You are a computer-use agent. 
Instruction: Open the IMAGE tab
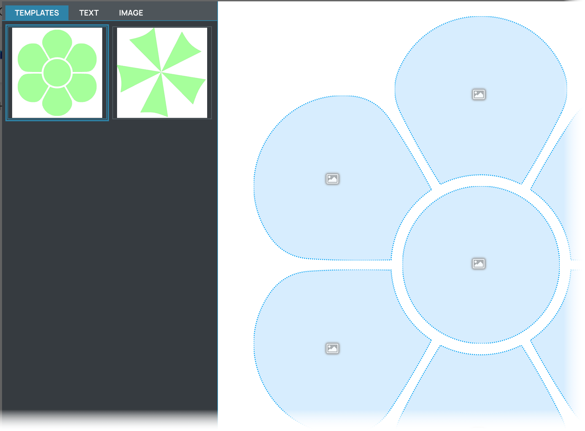coord(131,13)
